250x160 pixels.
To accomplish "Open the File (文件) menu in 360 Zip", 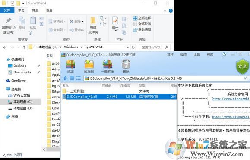I will pyautogui.click(x=170, y=54).
